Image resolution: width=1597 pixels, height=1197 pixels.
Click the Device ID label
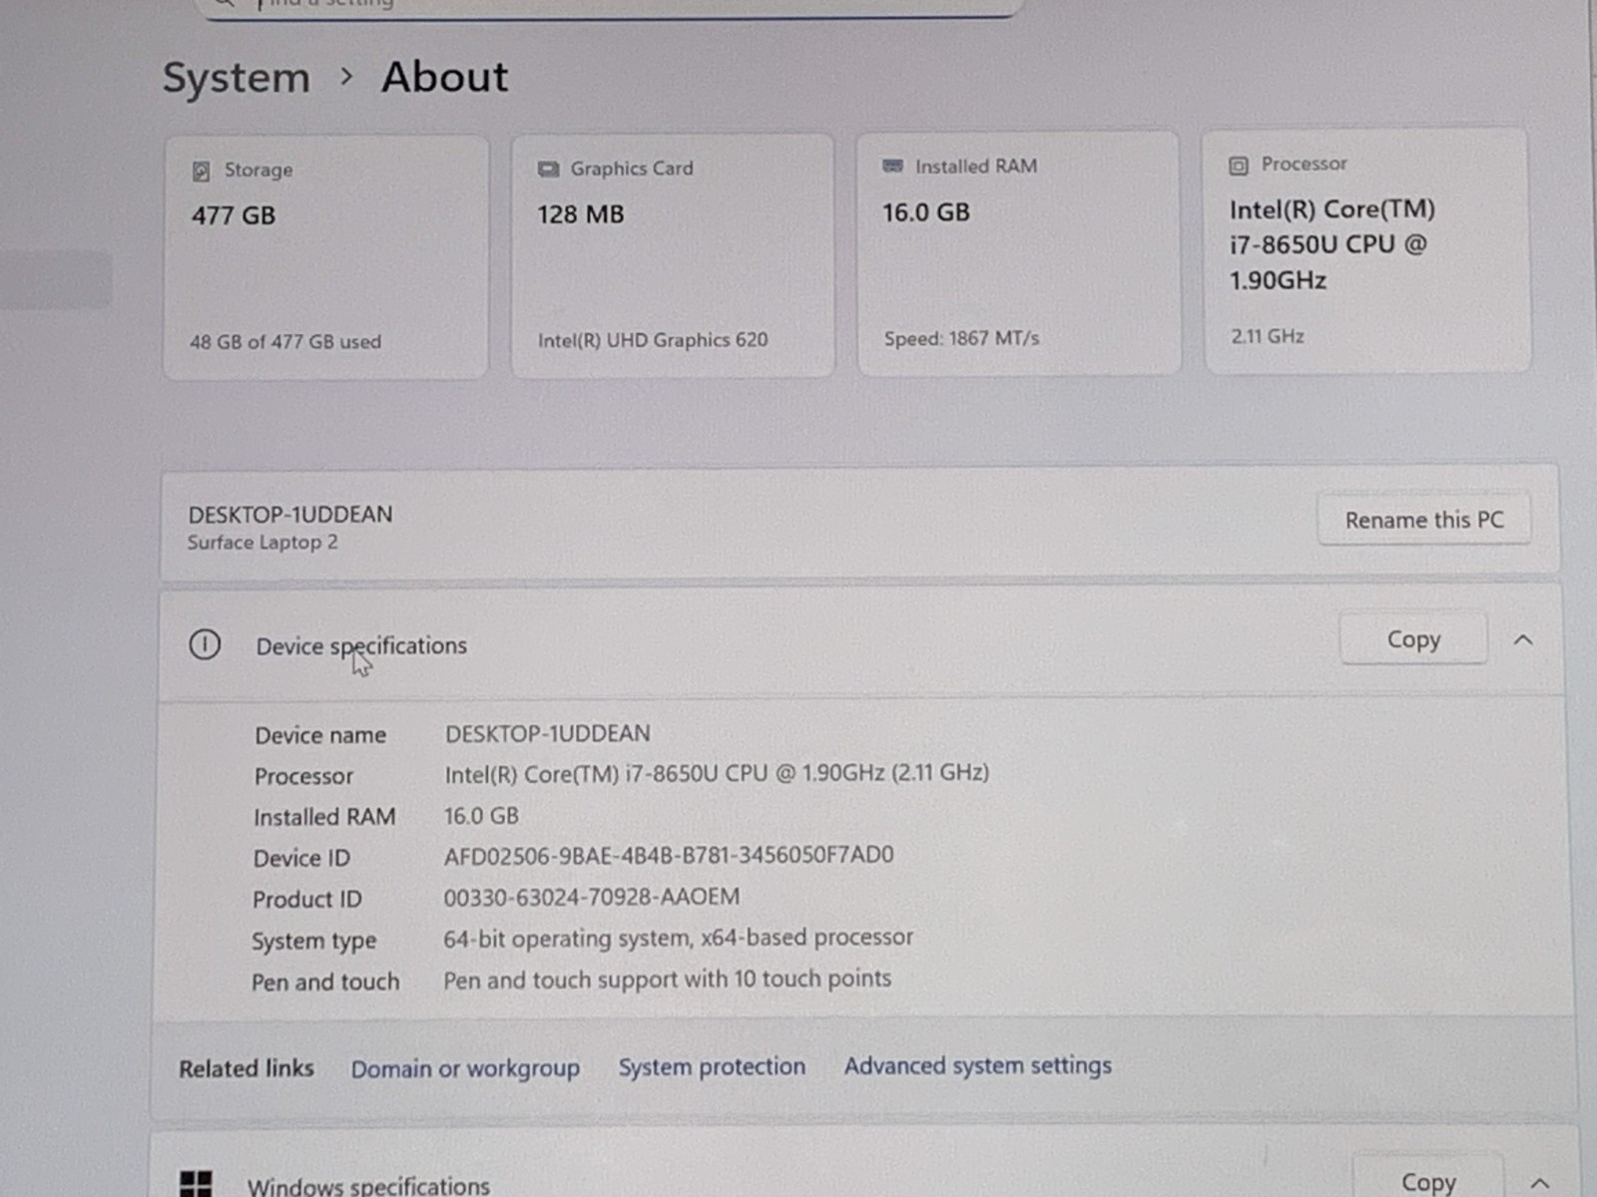click(301, 858)
